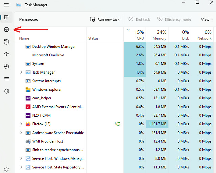The height and width of the screenshot is (173, 216).
Task: Select the NZXT CAM process
Action: pos(41,115)
